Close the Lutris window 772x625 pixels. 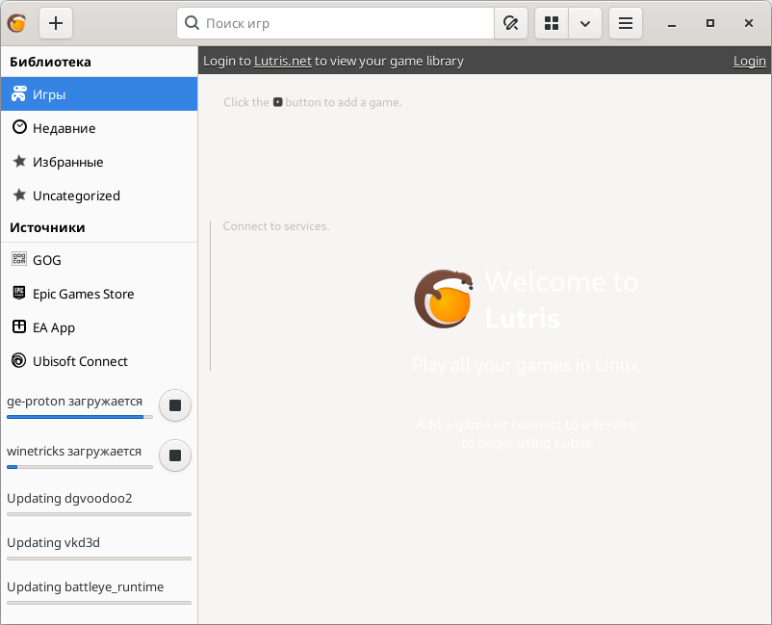(x=748, y=23)
